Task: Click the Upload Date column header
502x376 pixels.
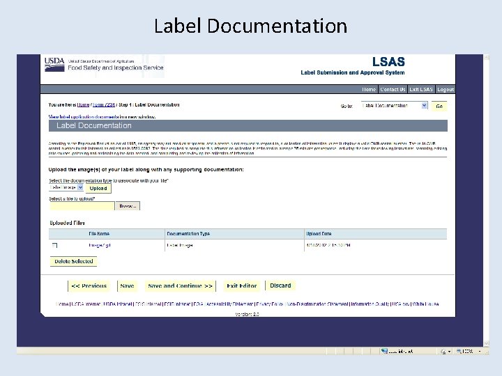Action: pyautogui.click(x=319, y=234)
